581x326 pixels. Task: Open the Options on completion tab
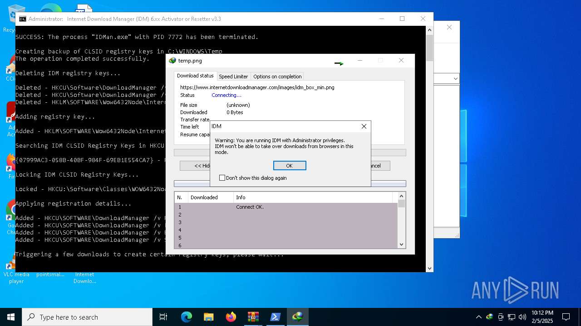[277, 77]
